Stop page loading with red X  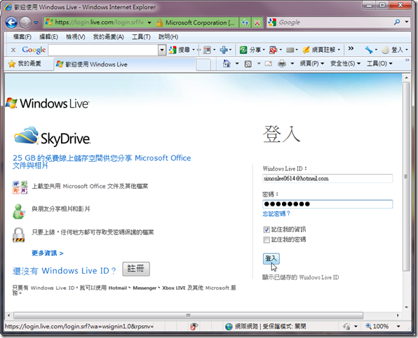(x=257, y=23)
